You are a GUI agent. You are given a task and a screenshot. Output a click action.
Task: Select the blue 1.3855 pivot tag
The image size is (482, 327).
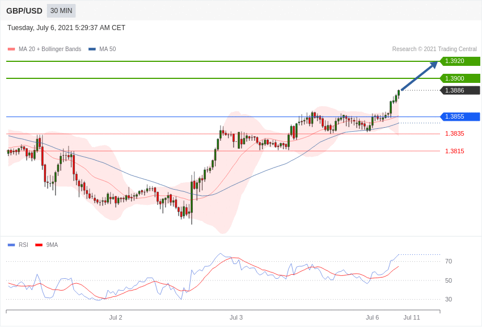pos(460,116)
